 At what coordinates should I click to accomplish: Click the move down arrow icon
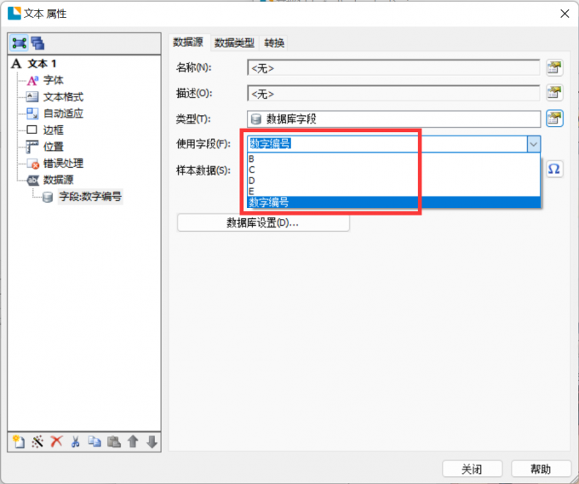[x=152, y=441]
